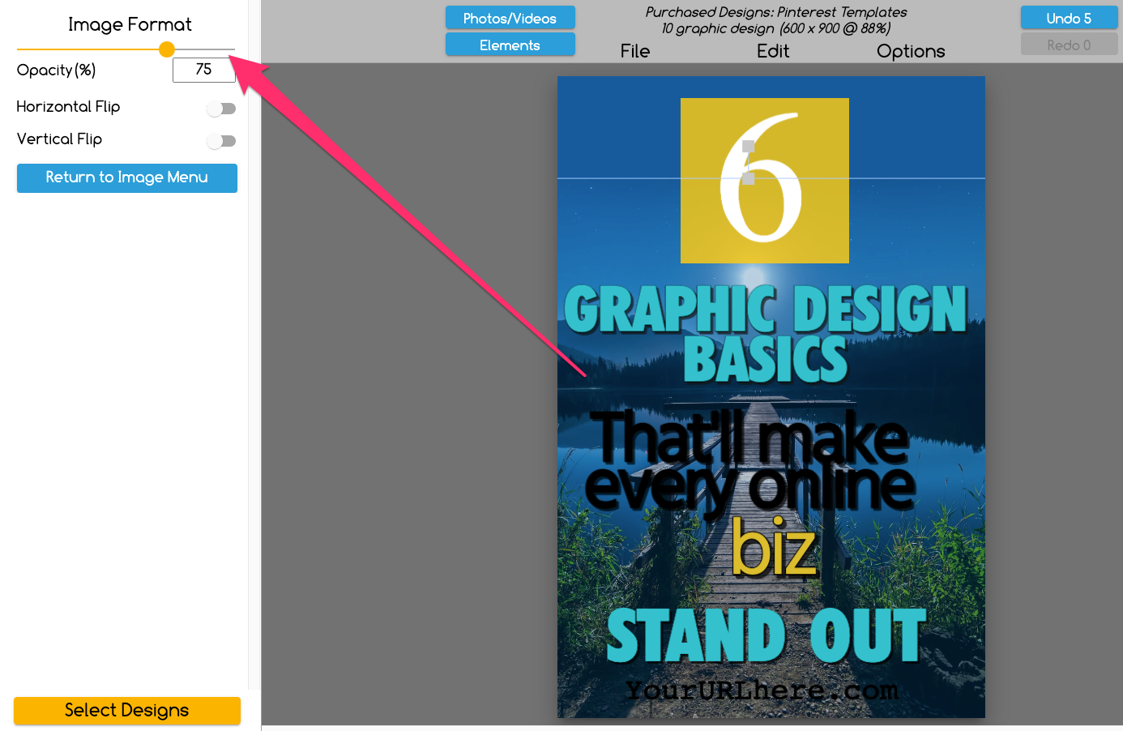Select the GRAPHIC DESIGN headline text

(765, 310)
